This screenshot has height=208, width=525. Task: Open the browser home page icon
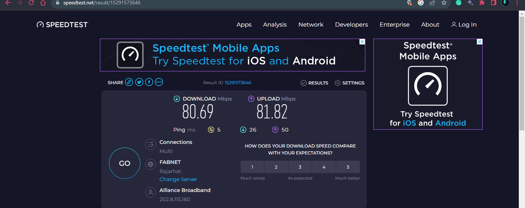[x=43, y=3]
